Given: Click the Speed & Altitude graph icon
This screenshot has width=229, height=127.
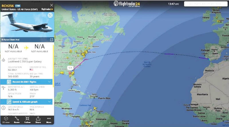Looking at the screenshot, I should pyautogui.click(x=4, y=101).
